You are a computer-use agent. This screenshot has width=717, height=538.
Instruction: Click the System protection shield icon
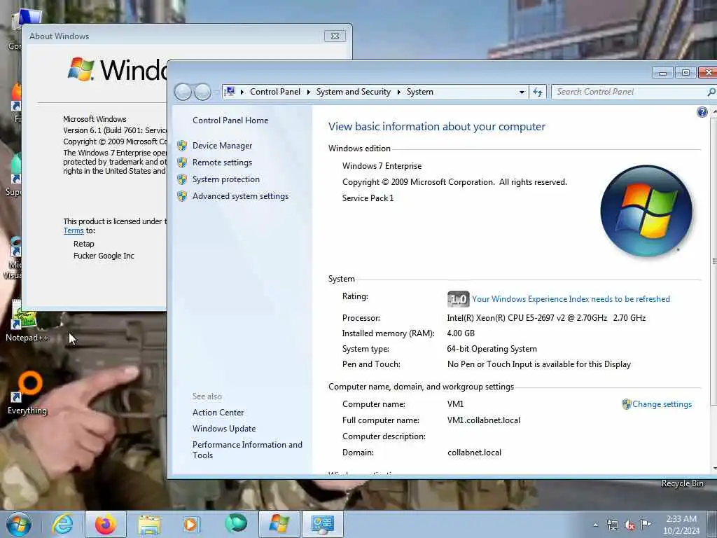[182, 179]
